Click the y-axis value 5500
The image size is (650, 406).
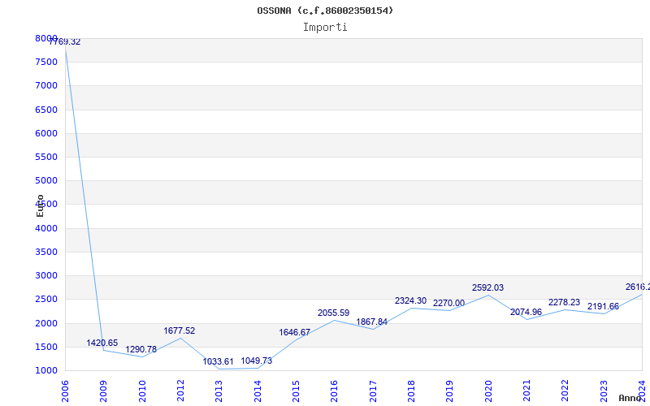click(x=46, y=157)
